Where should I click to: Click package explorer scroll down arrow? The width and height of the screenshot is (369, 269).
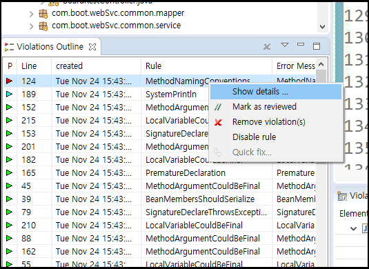pyautogui.click(x=322, y=27)
